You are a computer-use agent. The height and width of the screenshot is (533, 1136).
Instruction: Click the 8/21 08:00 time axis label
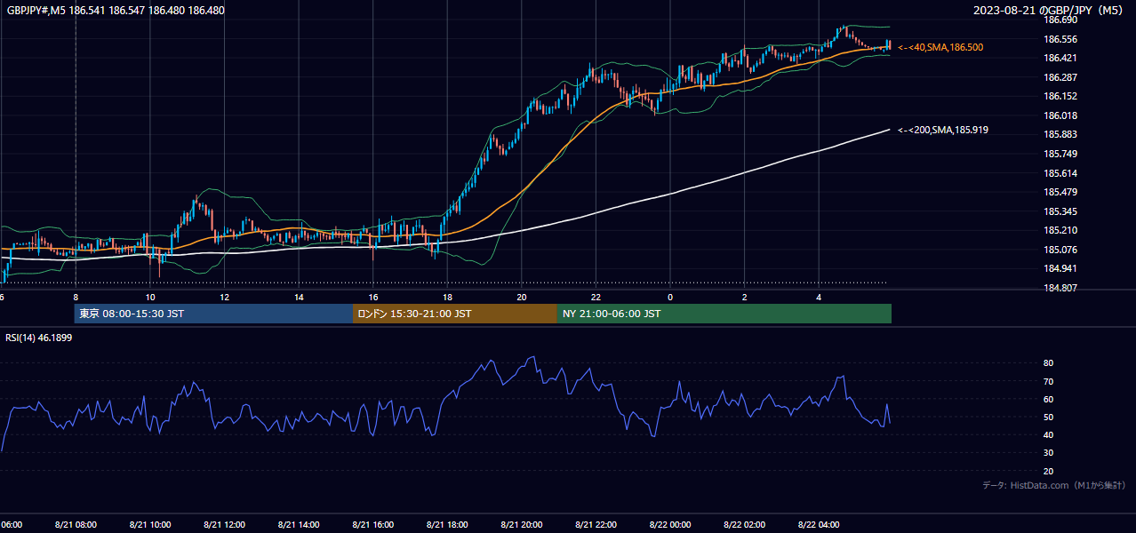(76, 525)
